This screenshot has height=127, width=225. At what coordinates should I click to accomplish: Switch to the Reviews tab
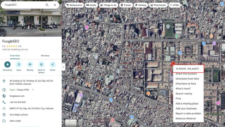point(45,56)
